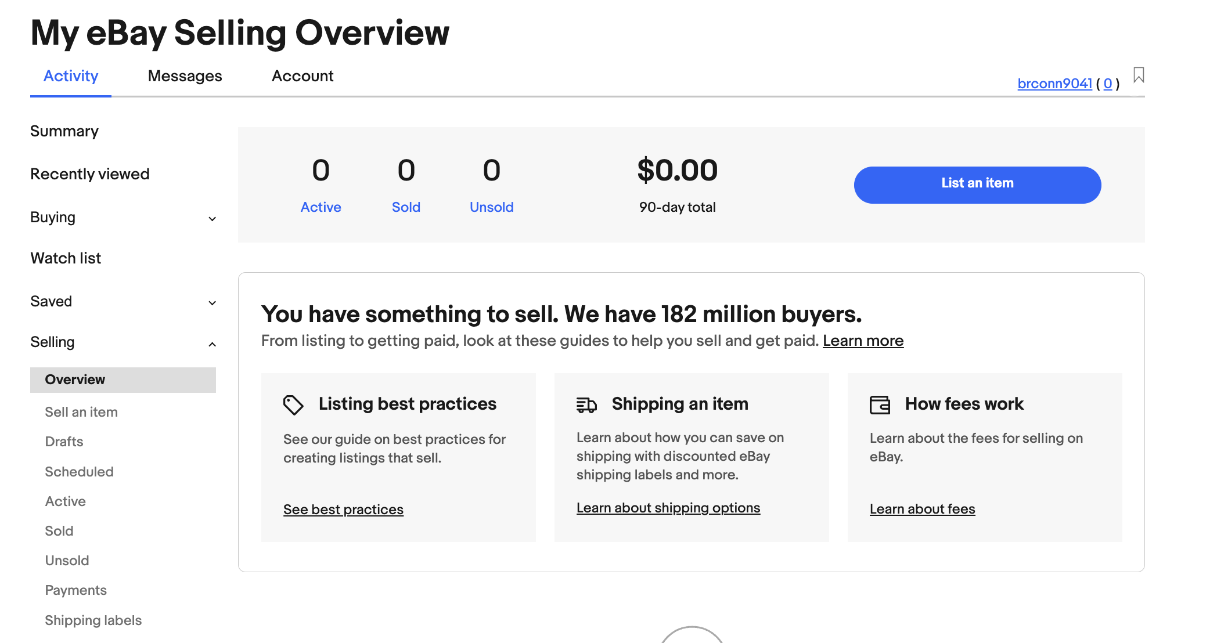The height and width of the screenshot is (643, 1217).
Task: Open Active in the Selling sidebar
Action: [x=66, y=501]
